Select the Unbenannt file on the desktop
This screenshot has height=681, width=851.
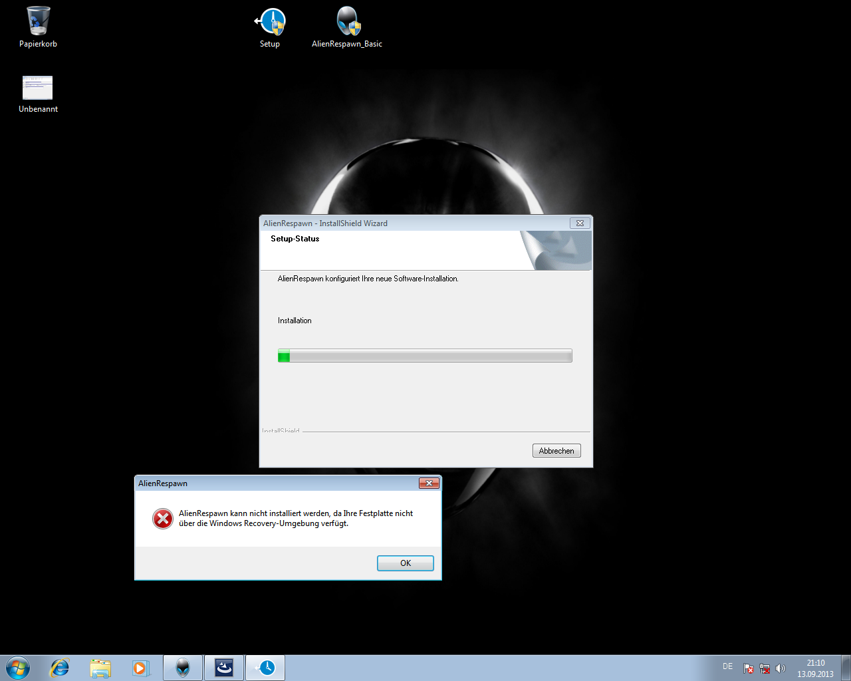point(38,94)
